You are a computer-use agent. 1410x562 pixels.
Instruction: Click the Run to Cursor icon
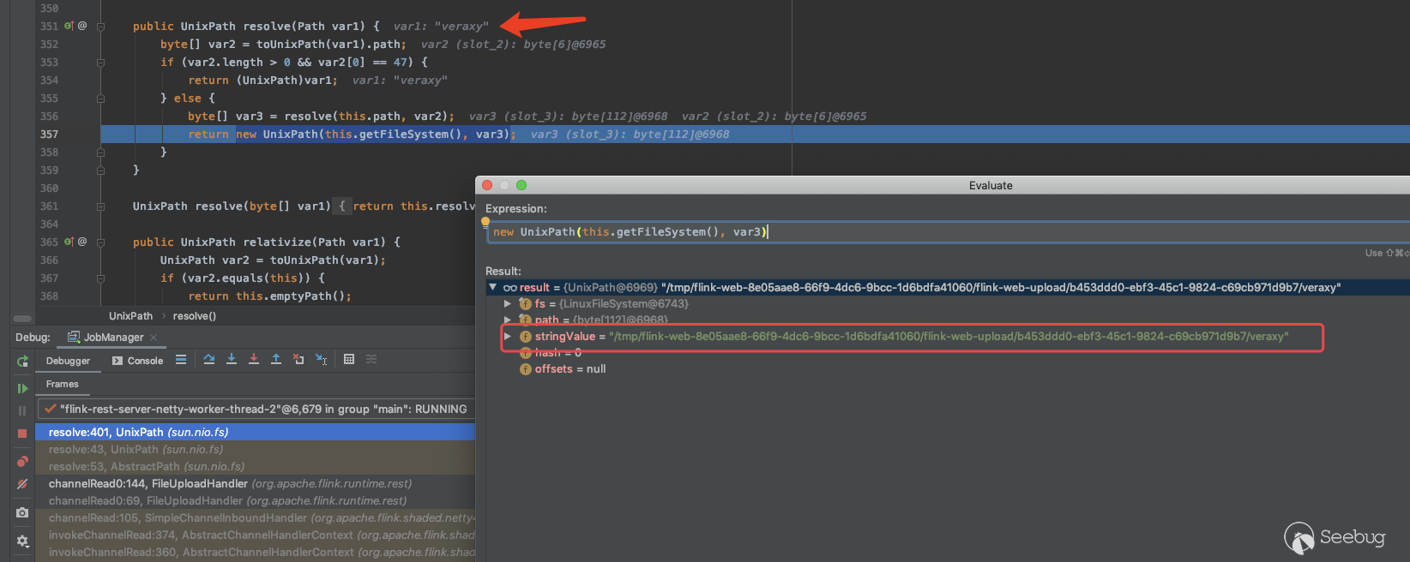pyautogui.click(x=321, y=360)
